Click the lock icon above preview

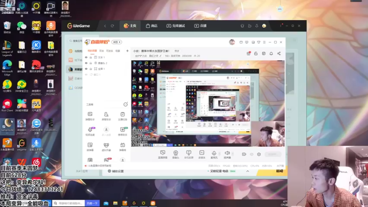click(256, 53)
